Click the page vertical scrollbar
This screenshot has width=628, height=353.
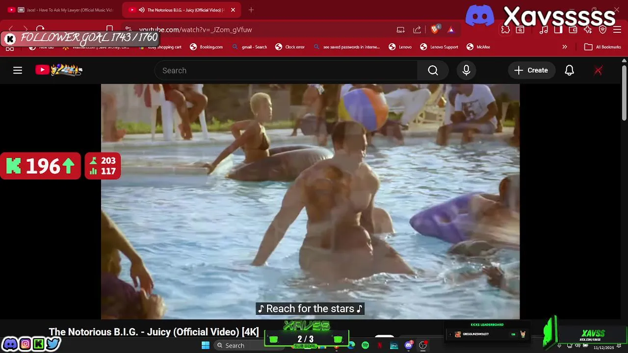pyautogui.click(x=624, y=93)
